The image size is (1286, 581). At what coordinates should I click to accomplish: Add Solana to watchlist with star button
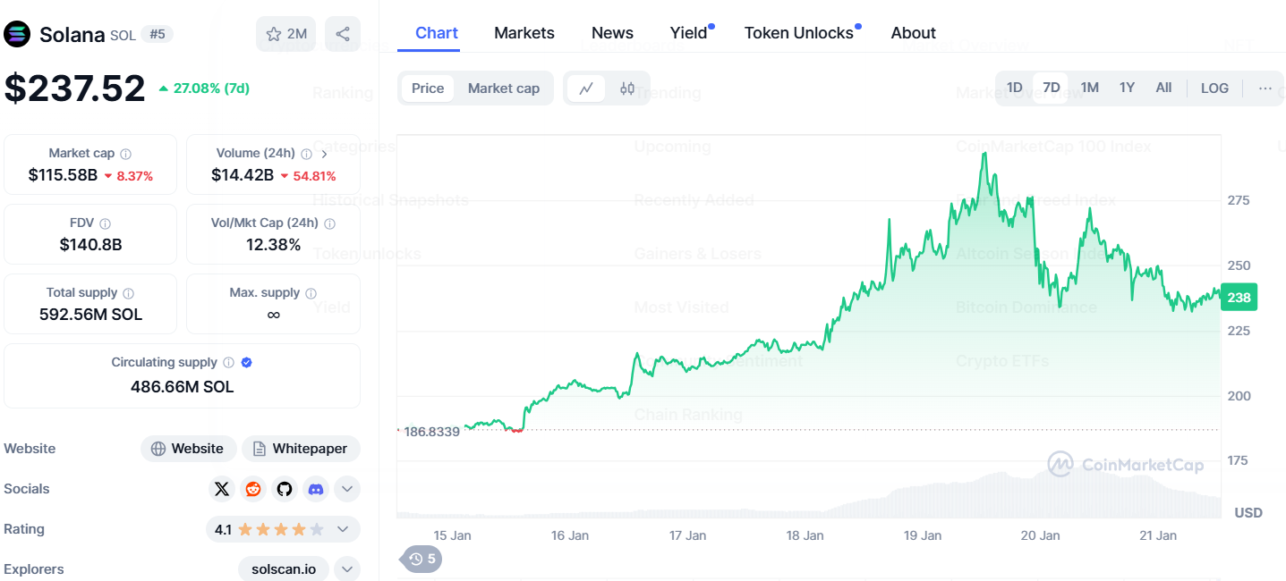point(285,34)
